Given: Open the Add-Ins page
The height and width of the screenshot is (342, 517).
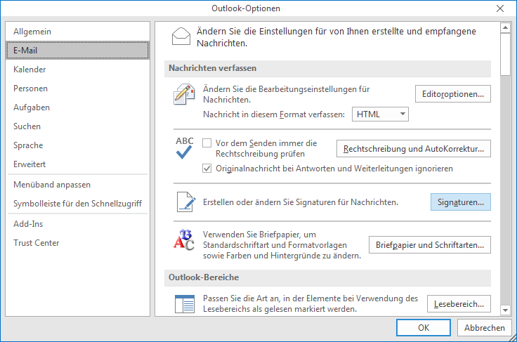Looking at the screenshot, I should (x=77, y=224).
